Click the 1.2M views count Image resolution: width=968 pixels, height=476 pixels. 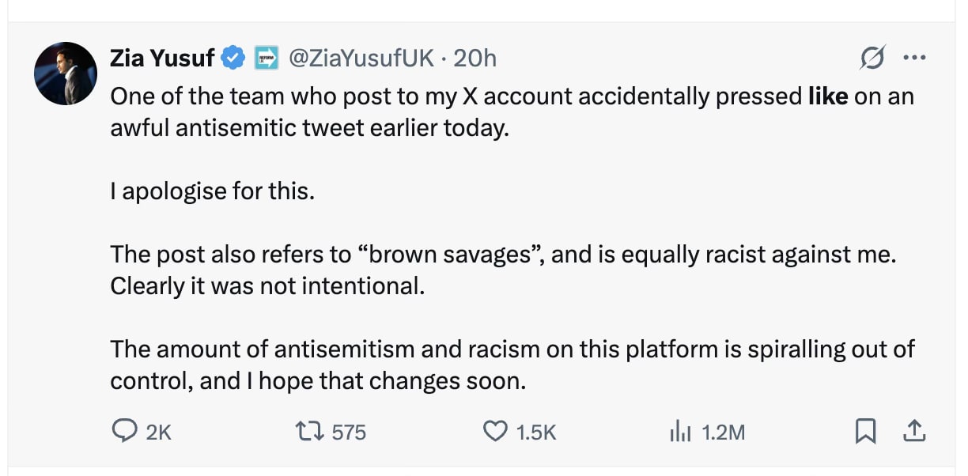tap(723, 432)
